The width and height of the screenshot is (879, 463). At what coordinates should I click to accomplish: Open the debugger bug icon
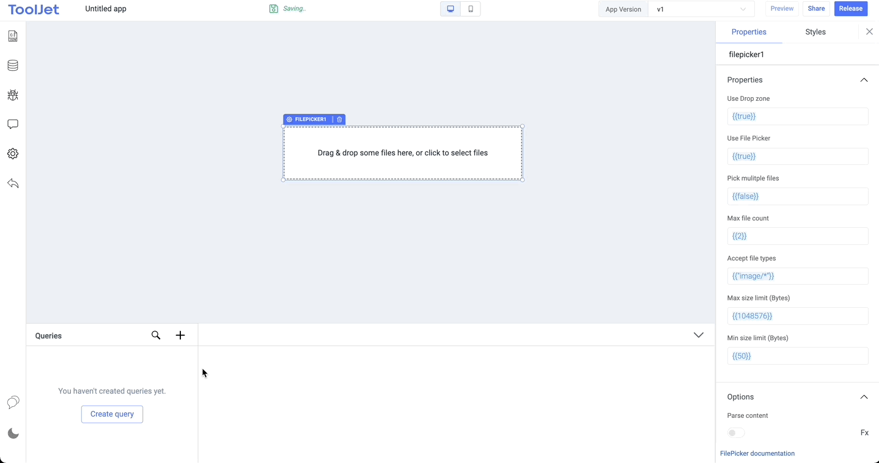pyautogui.click(x=13, y=95)
